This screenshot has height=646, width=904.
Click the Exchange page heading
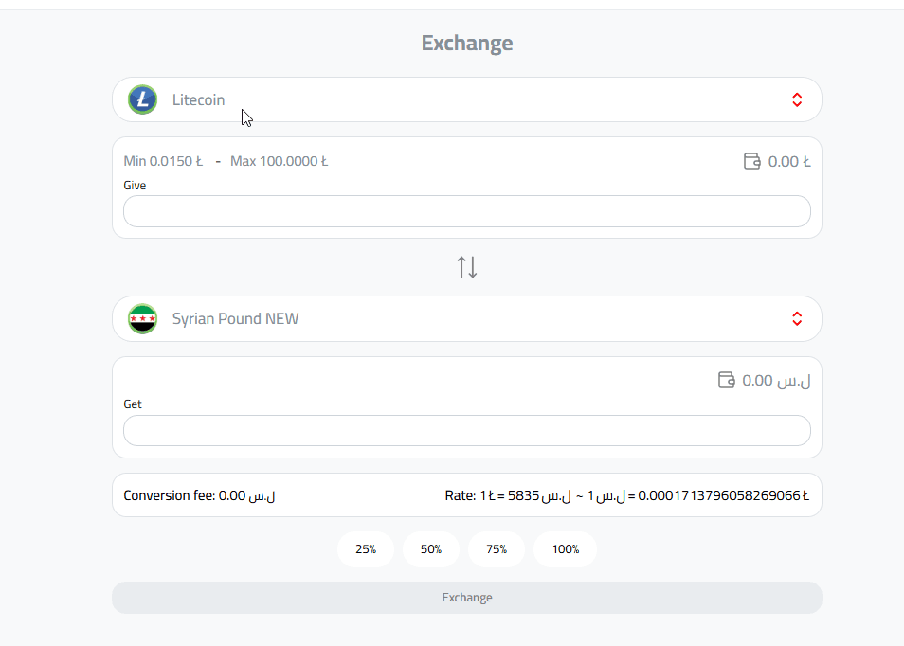click(467, 44)
